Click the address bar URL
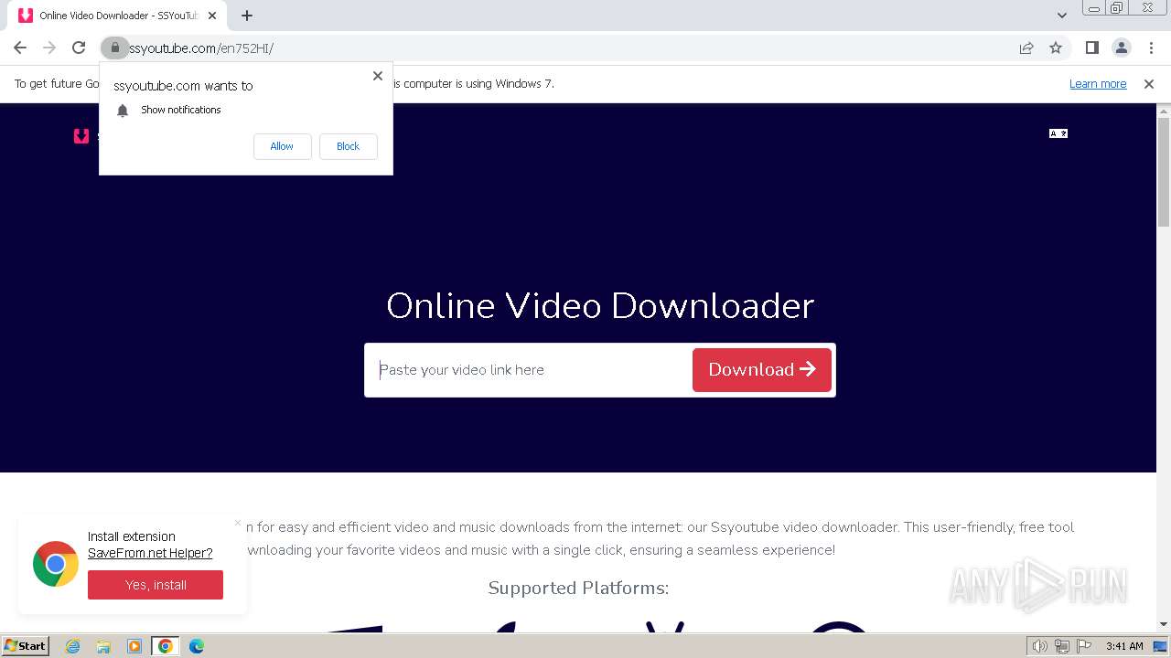The width and height of the screenshot is (1171, 658). coord(200,48)
